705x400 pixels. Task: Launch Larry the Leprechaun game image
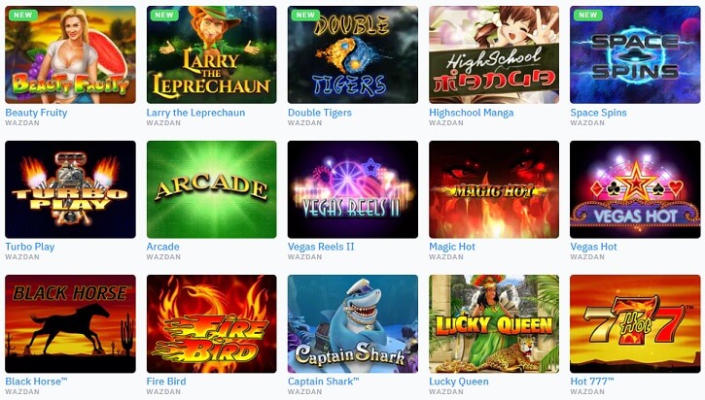click(212, 54)
